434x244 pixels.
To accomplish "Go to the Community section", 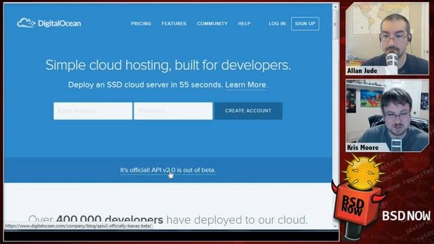I will 212,24.
